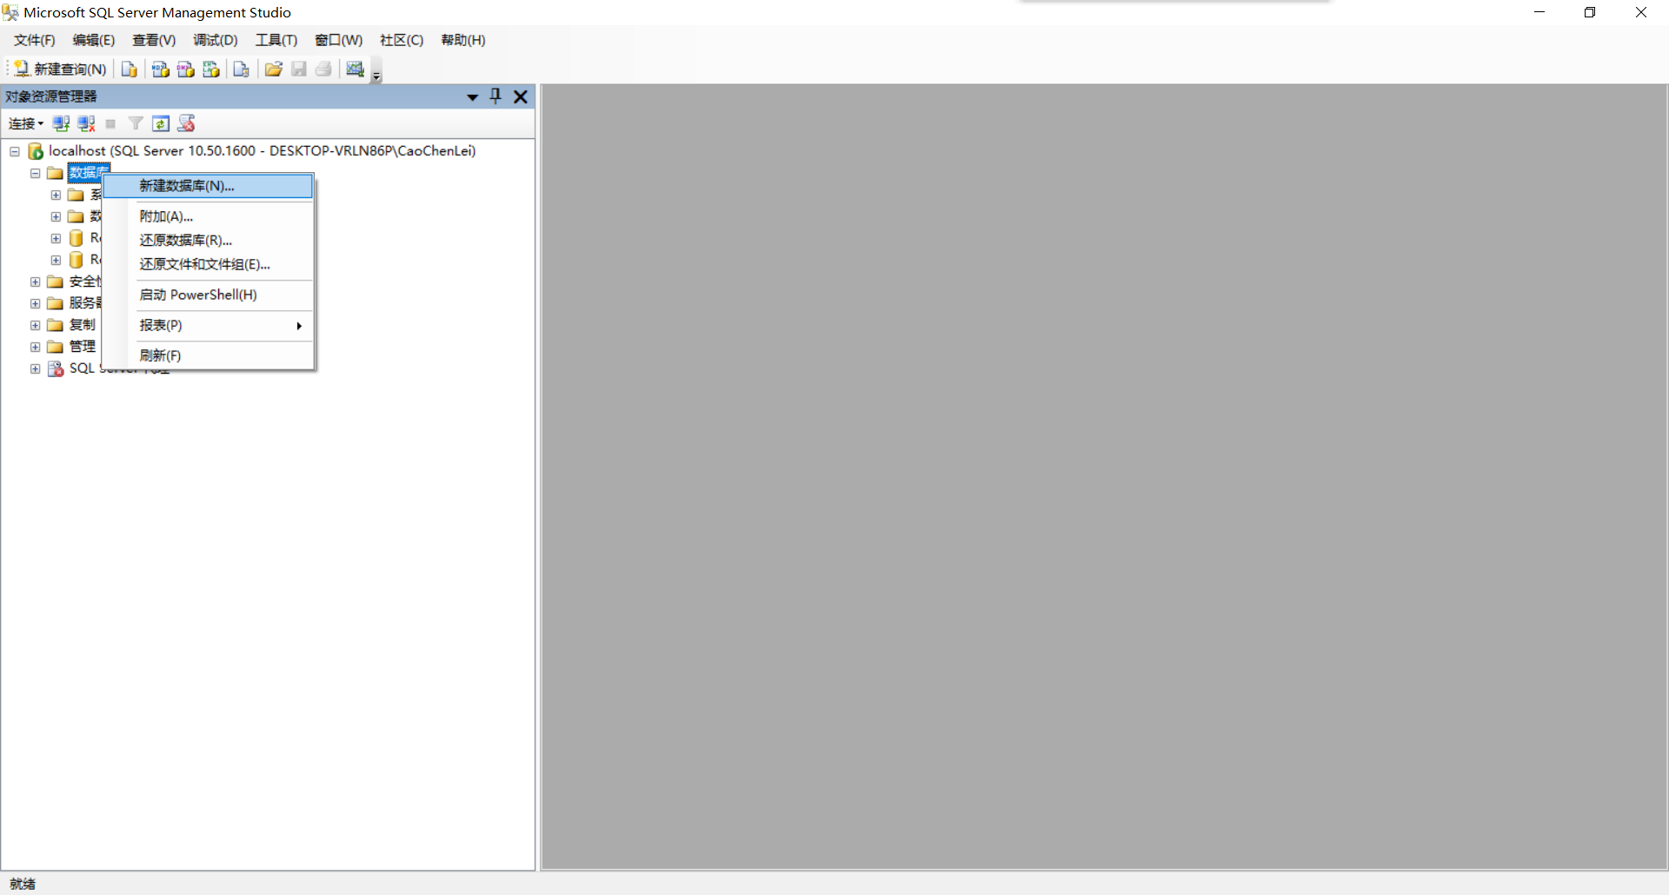Restore down the SSMS window
1669x895 pixels.
pos(1590,12)
